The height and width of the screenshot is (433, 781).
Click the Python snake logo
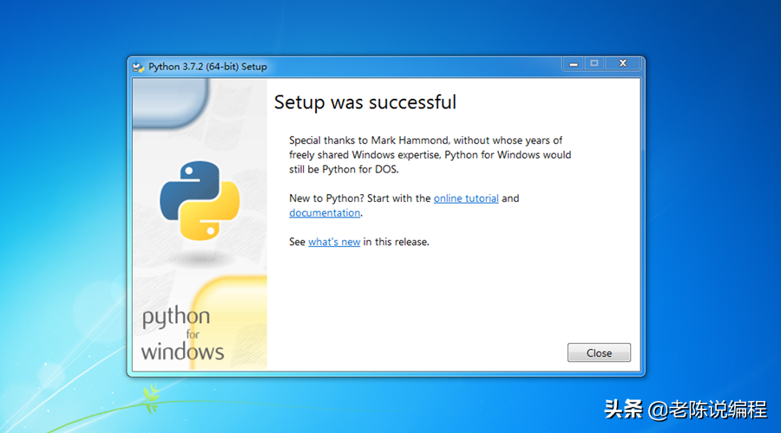pyautogui.click(x=200, y=200)
